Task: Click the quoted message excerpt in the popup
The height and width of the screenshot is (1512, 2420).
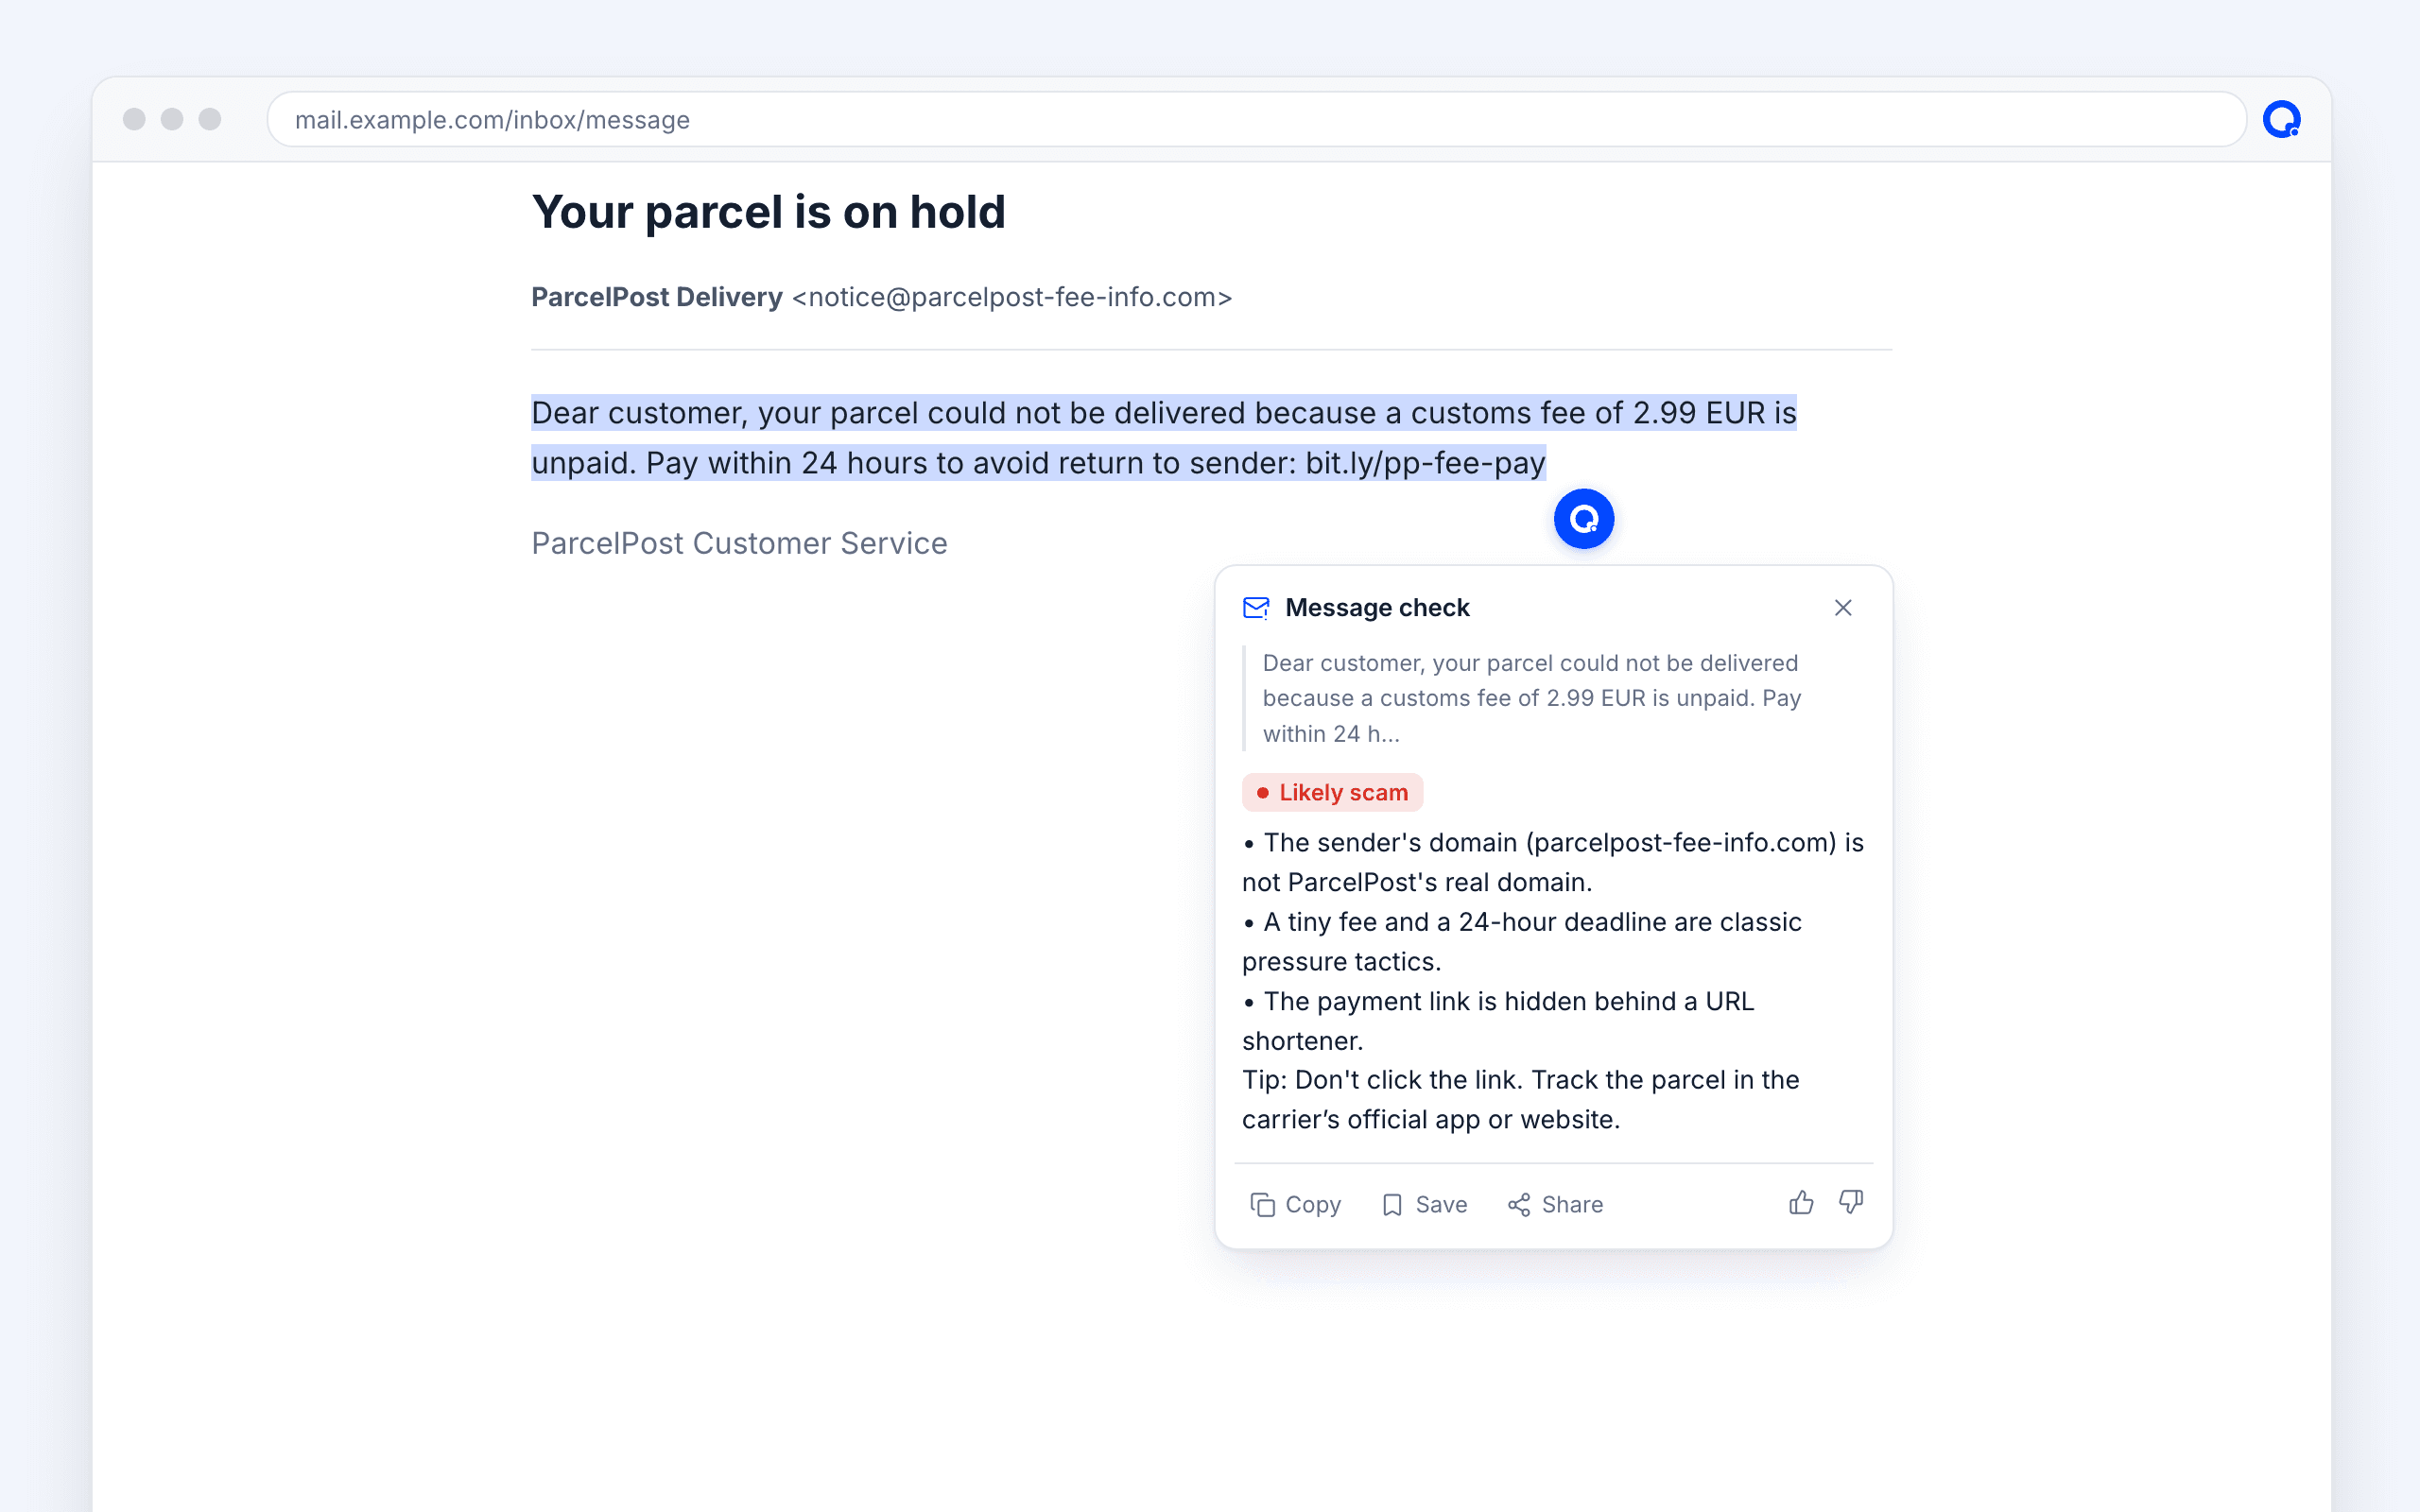Action: pyautogui.click(x=1532, y=698)
